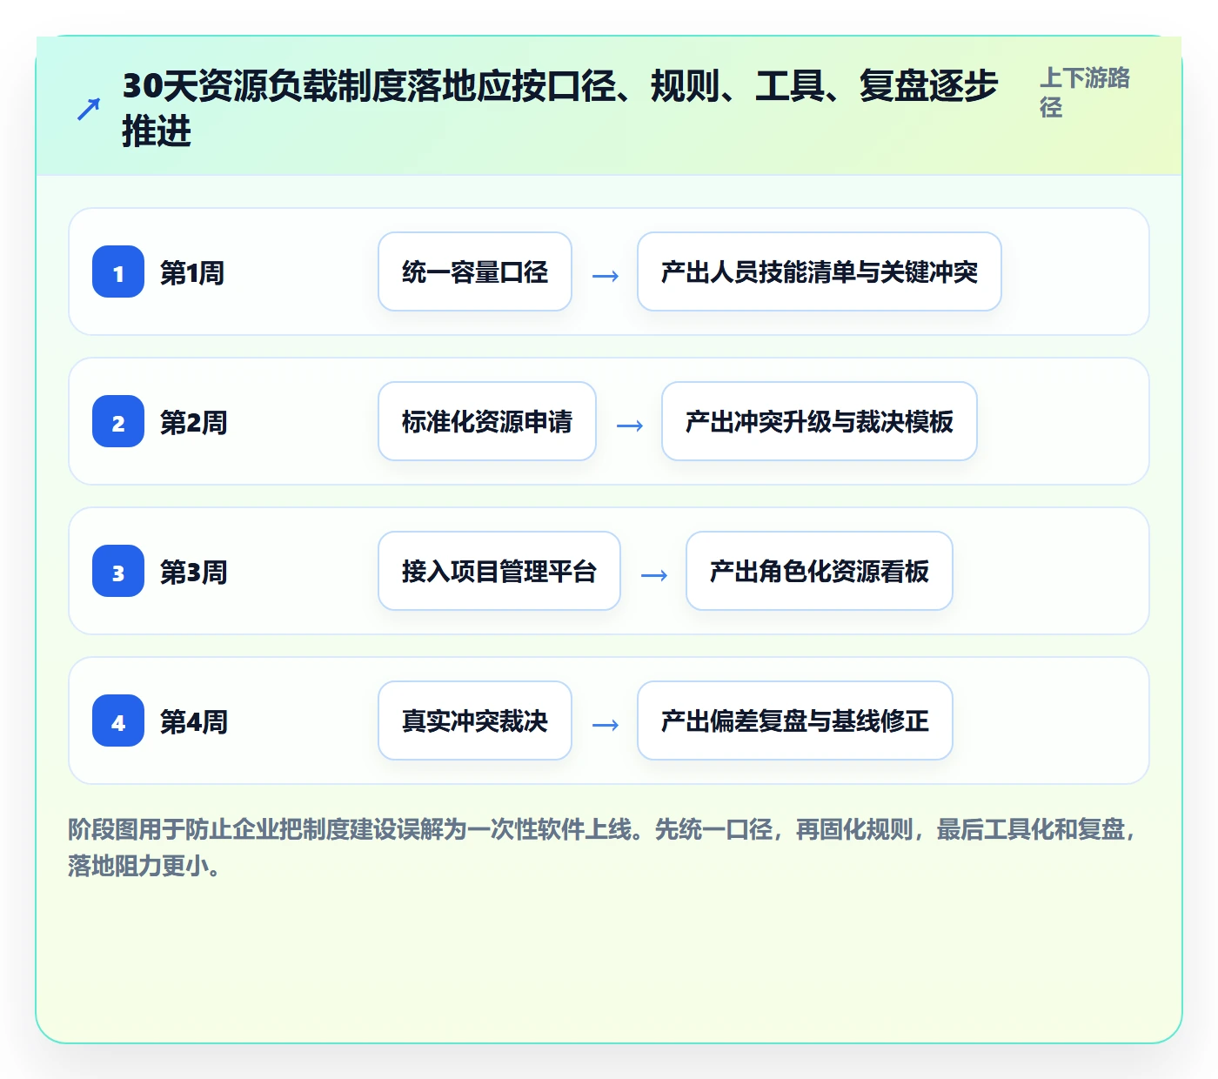Click the footnote starting 阶段图用于防止企业
The height and width of the screenshot is (1079, 1218).
point(603,848)
